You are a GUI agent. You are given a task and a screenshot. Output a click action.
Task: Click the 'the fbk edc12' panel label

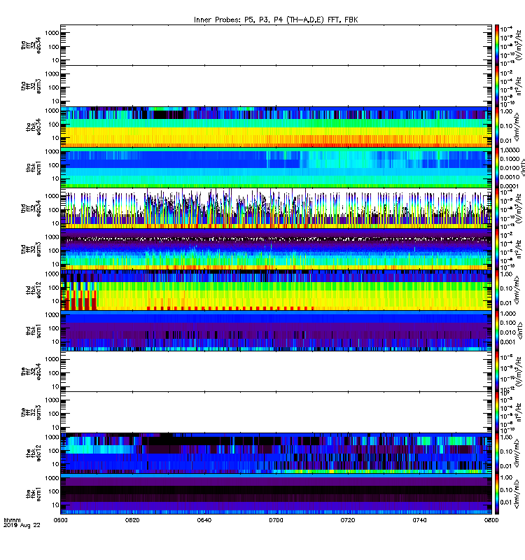pyautogui.click(x=34, y=454)
